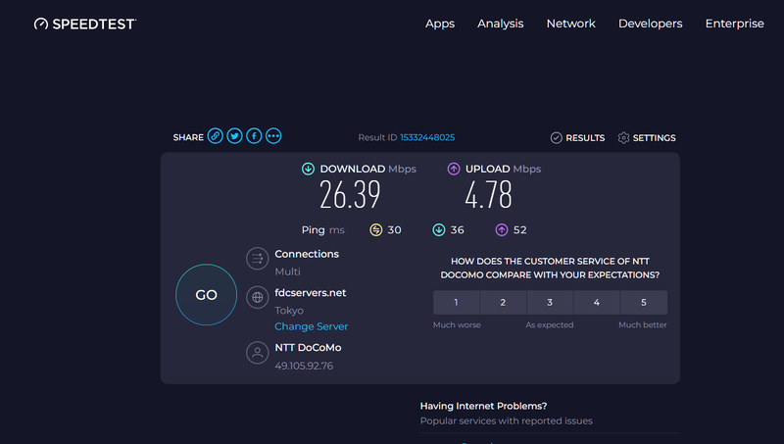Share result on Twitter
The width and height of the screenshot is (784, 444).
point(234,136)
